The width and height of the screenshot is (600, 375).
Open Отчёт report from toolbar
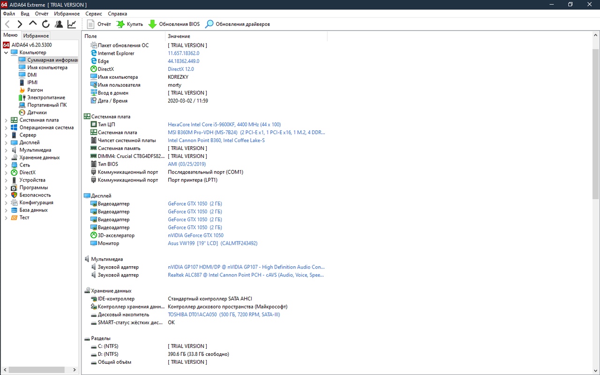[99, 24]
